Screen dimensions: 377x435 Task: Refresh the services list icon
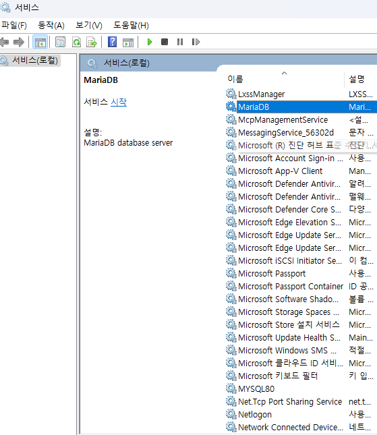(76, 42)
